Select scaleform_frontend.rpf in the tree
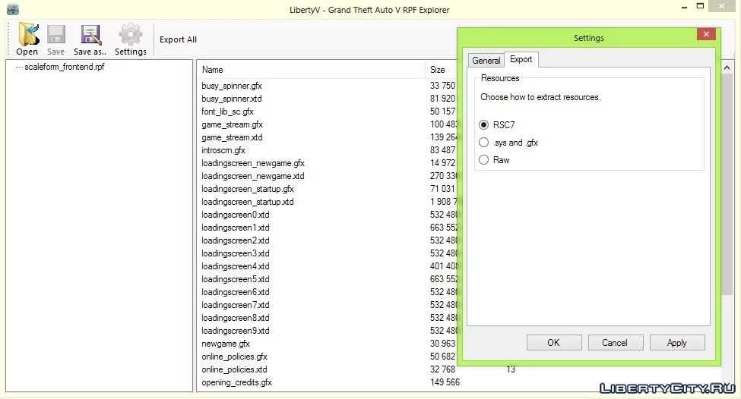This screenshot has width=741, height=399. (x=65, y=67)
